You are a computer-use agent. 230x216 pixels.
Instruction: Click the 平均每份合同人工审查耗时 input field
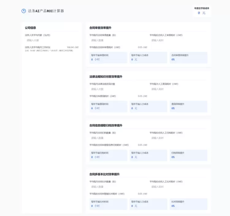tap(178, 40)
